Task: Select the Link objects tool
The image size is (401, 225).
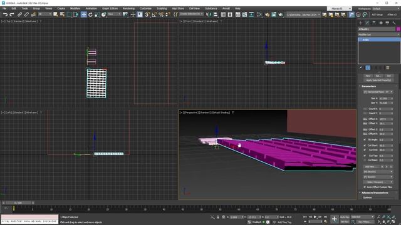Action: pyautogui.click(x=19, y=14)
